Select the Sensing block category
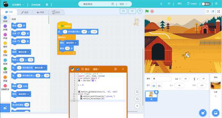 [x=5, y=62]
